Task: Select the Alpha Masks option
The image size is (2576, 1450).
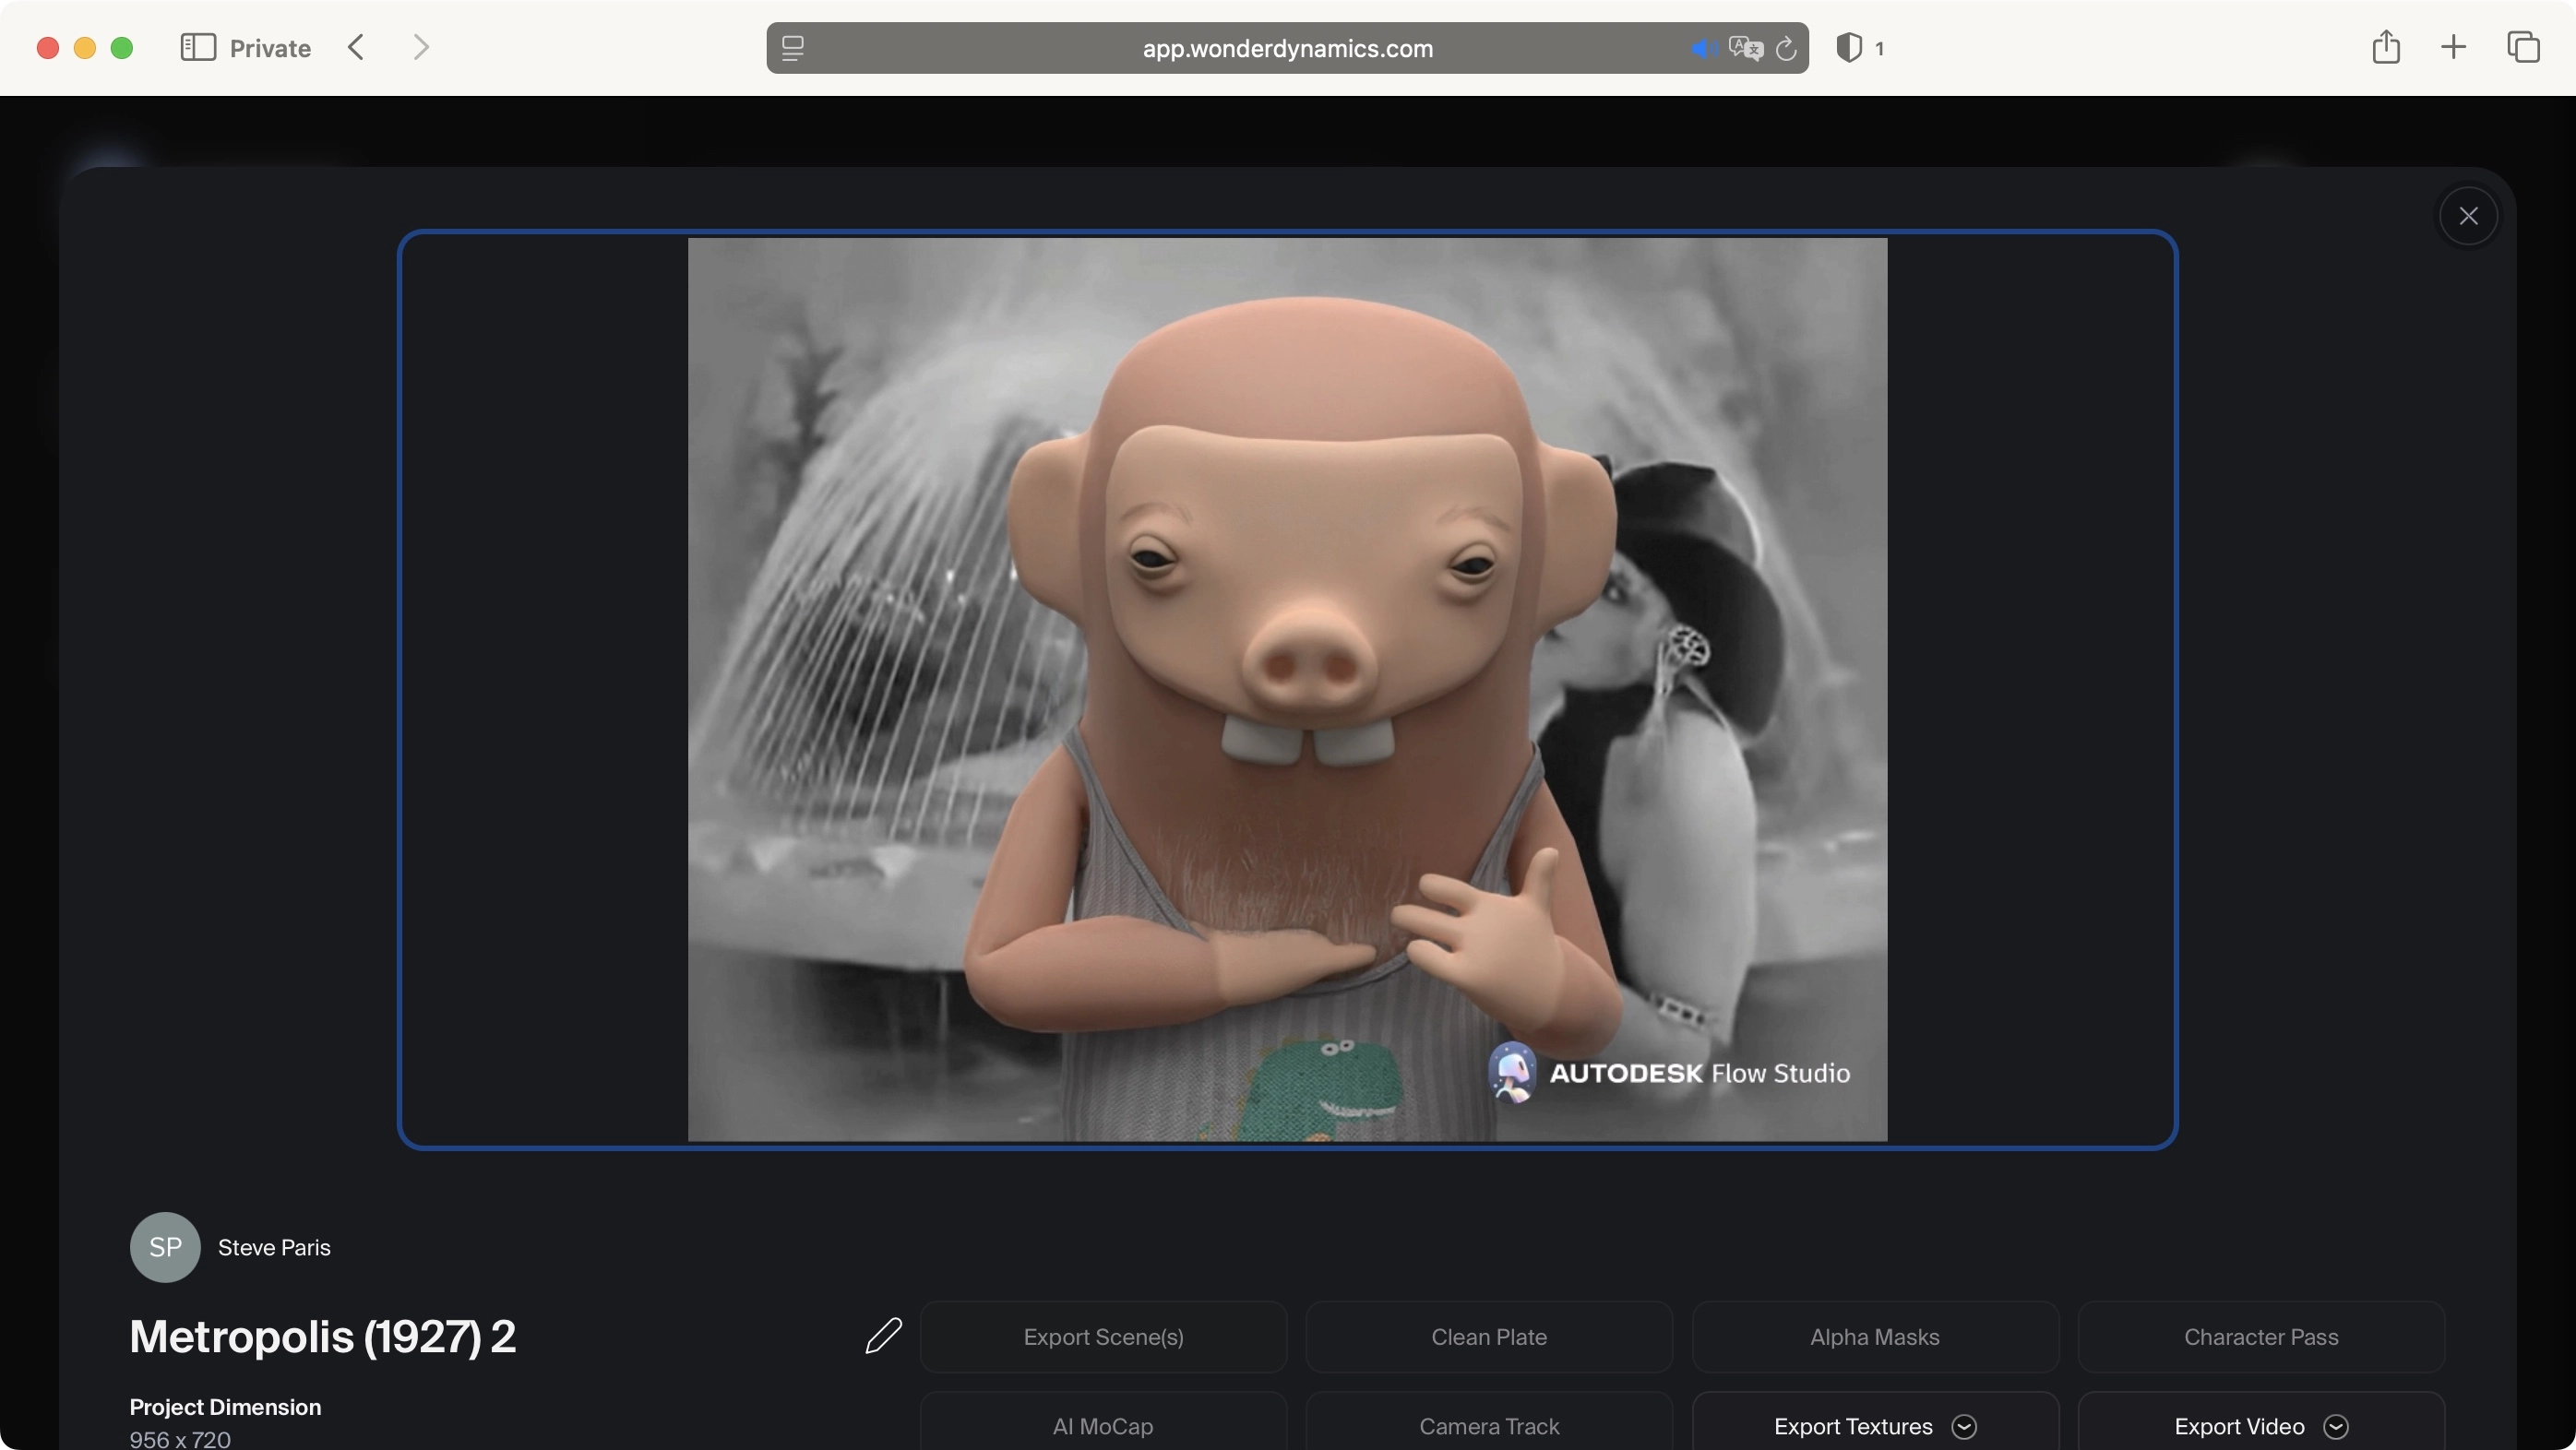Action: [x=1874, y=1337]
